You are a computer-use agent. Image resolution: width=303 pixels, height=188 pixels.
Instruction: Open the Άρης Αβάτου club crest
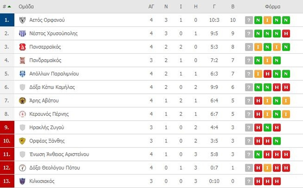22,101
